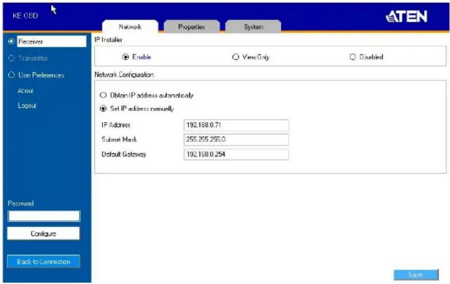Choose the User Preferences option
450x284 pixels.
11,75
